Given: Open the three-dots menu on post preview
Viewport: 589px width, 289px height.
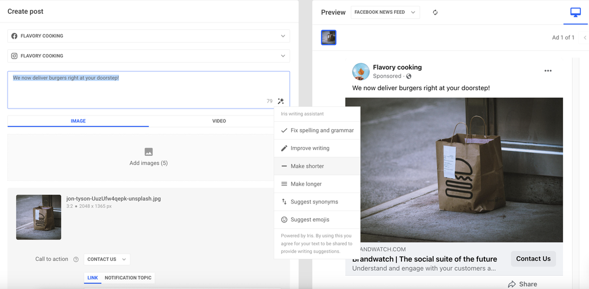Looking at the screenshot, I should [548, 71].
